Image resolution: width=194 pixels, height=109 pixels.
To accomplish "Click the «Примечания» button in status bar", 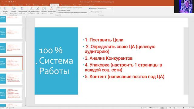I will 154,108.
